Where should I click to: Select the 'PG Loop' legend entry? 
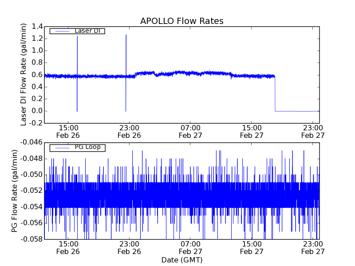[x=77, y=148]
